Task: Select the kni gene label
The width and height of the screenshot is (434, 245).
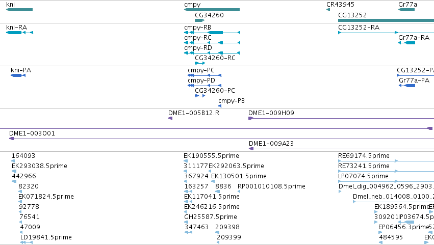Action: click(x=11, y=5)
